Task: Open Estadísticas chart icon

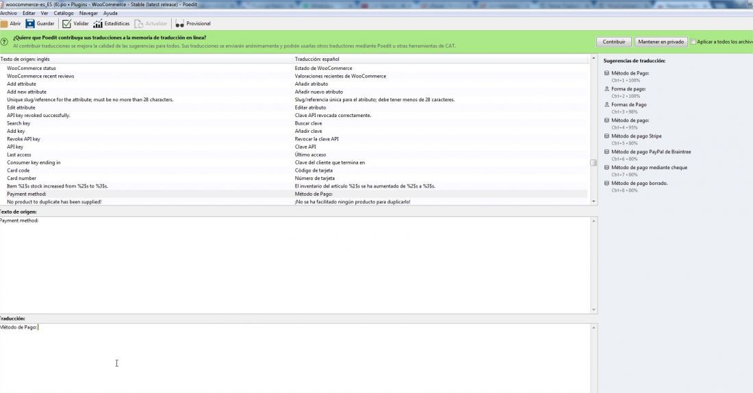Action: tap(98, 23)
